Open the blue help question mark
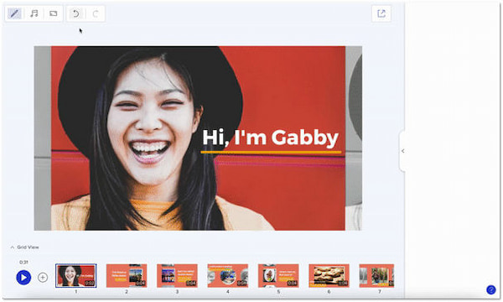This screenshot has width=503, height=302. (490, 289)
